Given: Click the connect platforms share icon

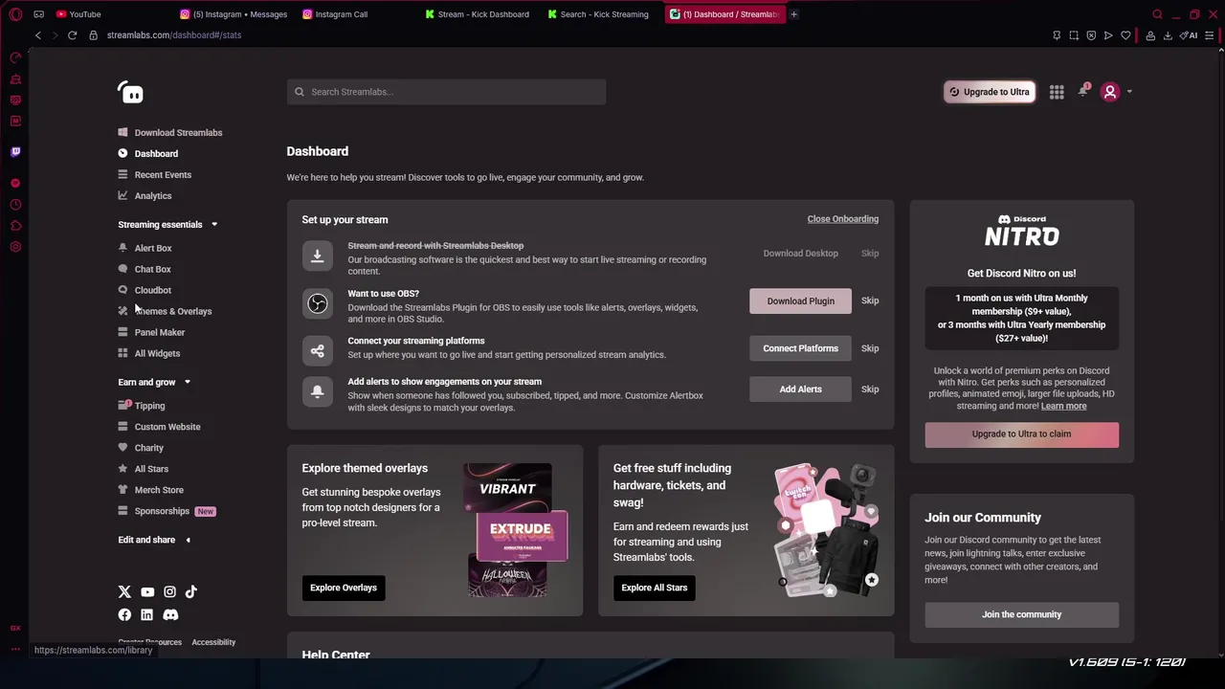Looking at the screenshot, I should [318, 350].
